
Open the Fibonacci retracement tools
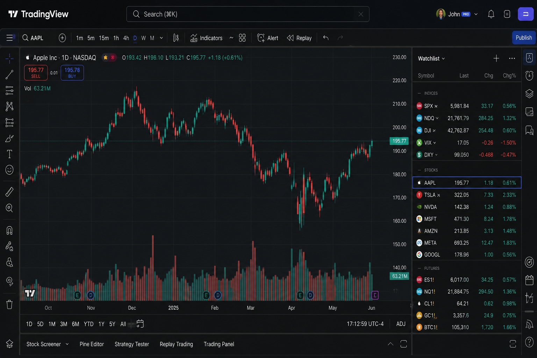9,91
